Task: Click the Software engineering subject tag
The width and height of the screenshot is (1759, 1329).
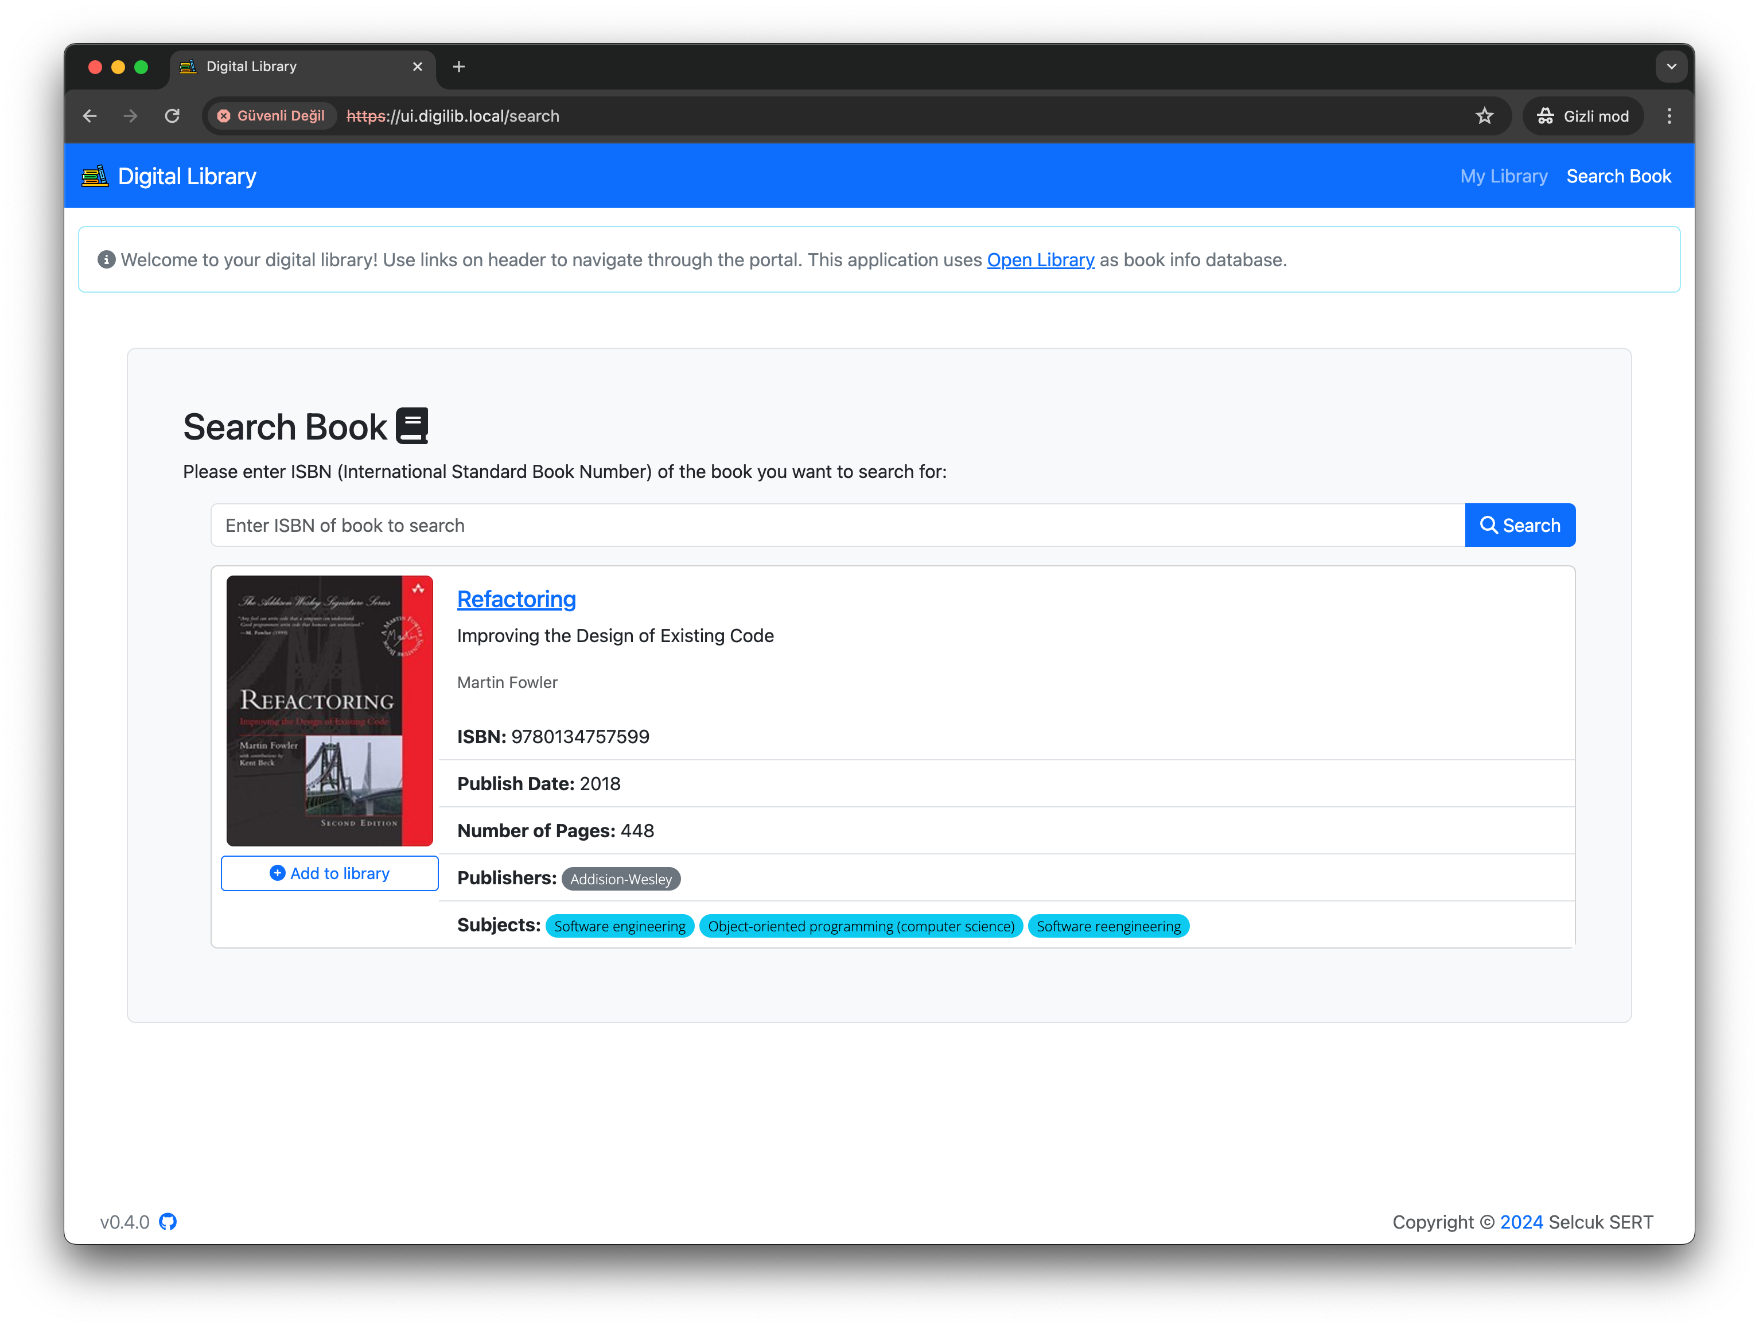Action: point(620,926)
